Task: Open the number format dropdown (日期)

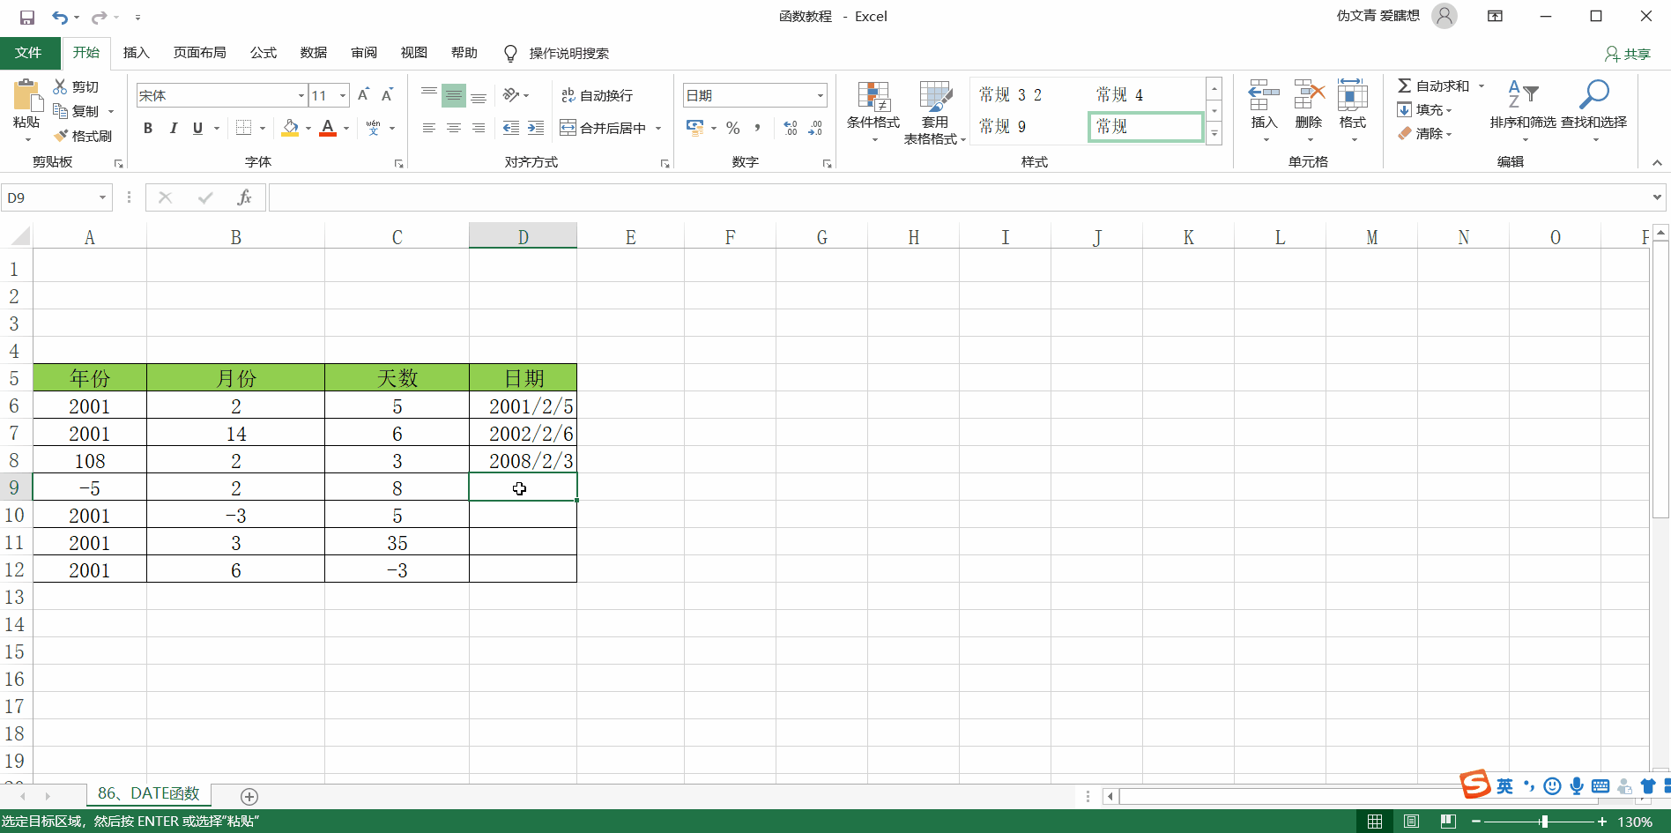Action: click(x=820, y=95)
